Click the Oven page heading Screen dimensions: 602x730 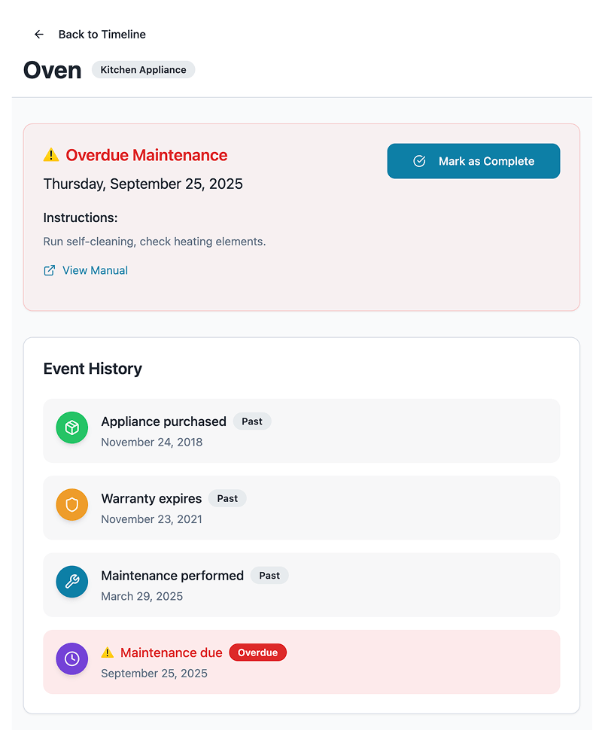point(53,70)
